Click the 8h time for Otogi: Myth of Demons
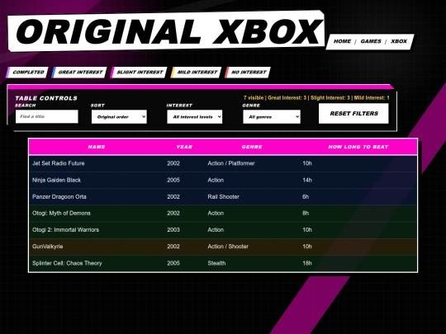This screenshot has width=446, height=334. click(x=306, y=213)
